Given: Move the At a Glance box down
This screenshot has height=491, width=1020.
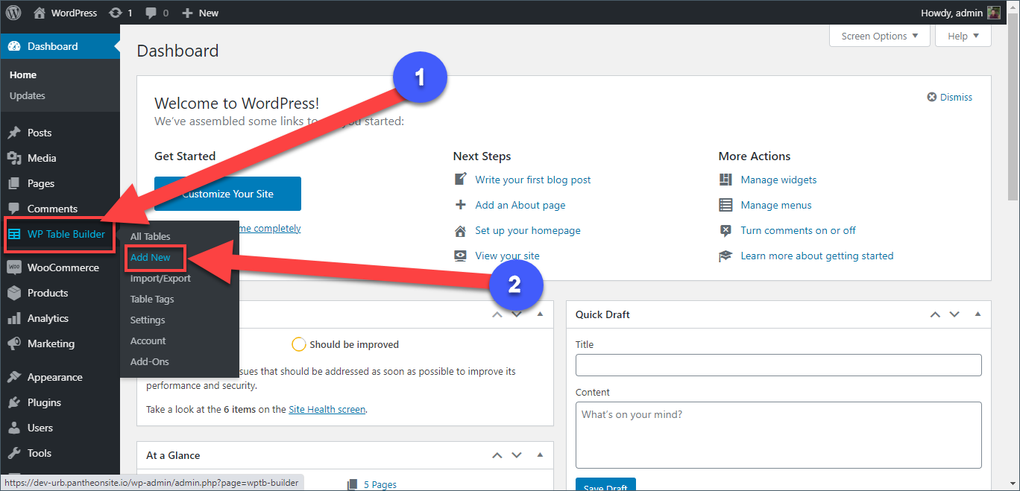Looking at the screenshot, I should click(517, 455).
